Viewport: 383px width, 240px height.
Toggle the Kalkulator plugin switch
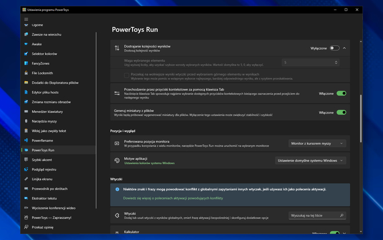334,233
